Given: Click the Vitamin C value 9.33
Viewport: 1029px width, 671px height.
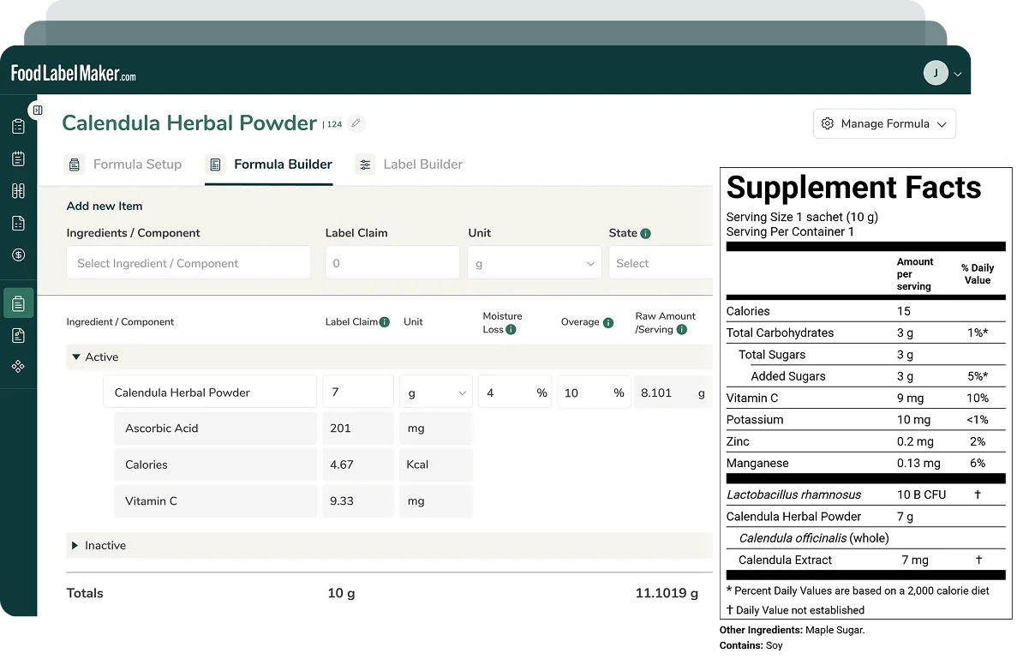Looking at the screenshot, I should pos(358,501).
